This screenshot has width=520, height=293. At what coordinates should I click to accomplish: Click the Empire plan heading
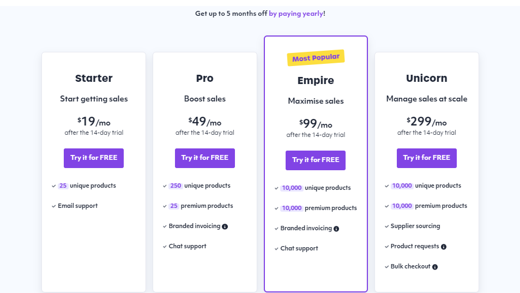click(316, 80)
